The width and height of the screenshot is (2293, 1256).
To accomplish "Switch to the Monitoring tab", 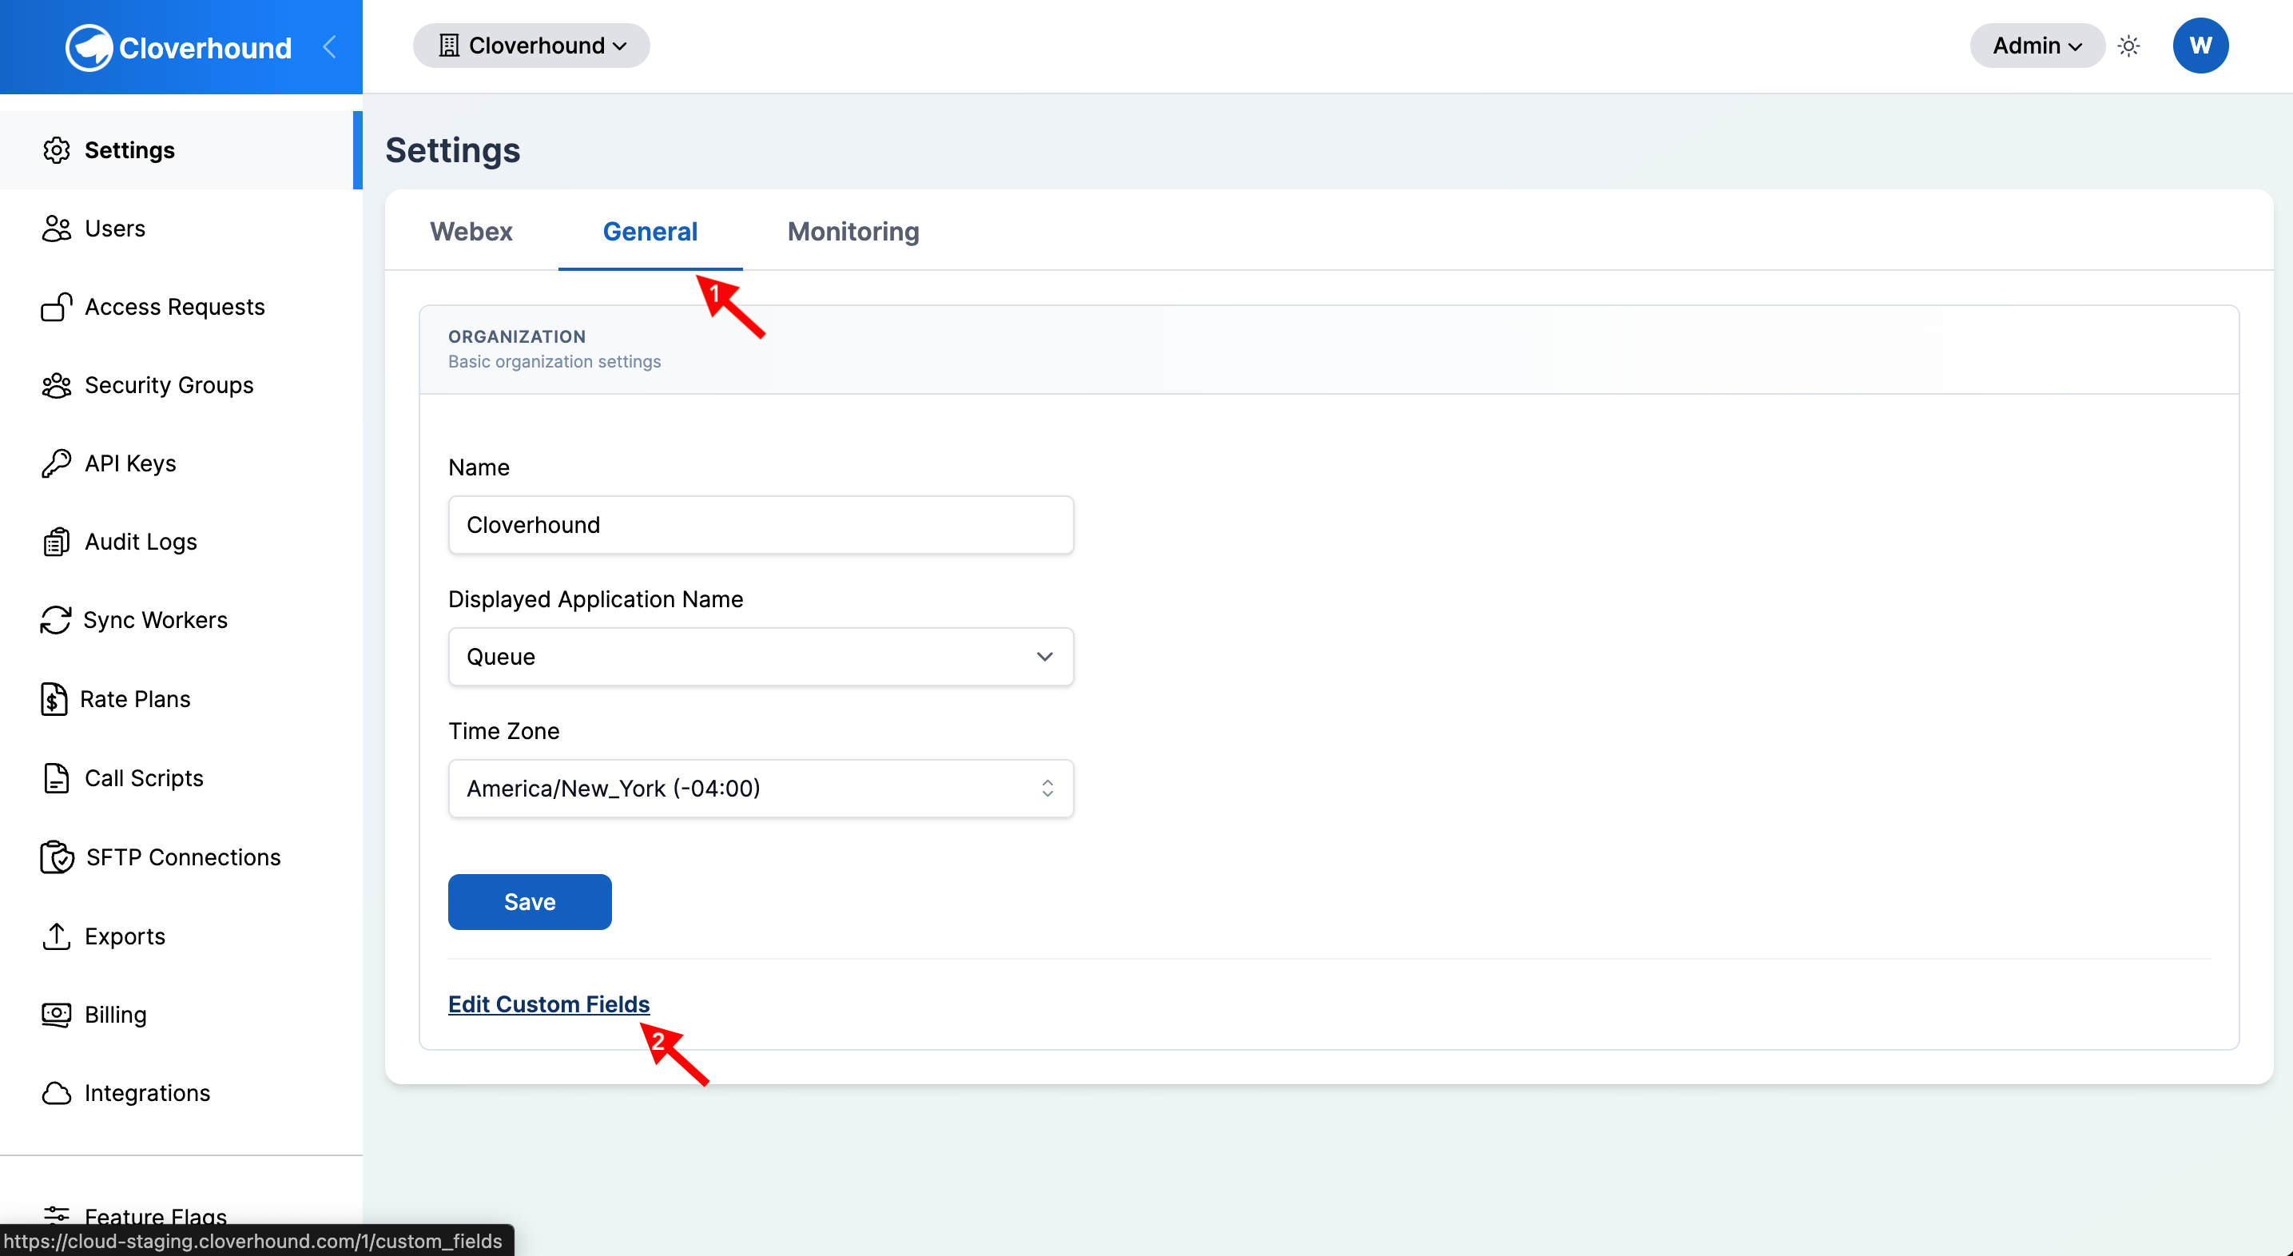I will 852,232.
